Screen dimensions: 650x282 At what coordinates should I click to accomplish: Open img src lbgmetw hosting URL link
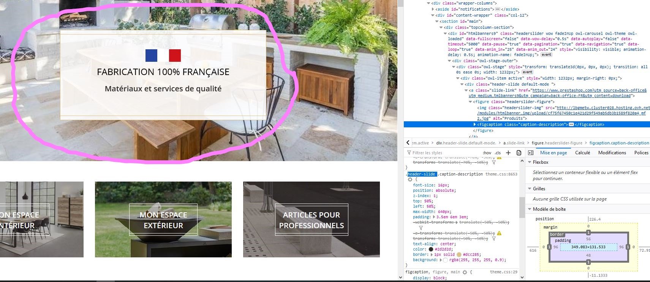click(x=564, y=113)
